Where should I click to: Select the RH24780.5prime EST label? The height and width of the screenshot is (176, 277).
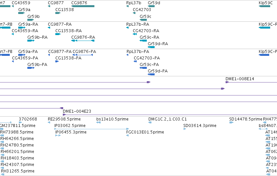(17, 145)
